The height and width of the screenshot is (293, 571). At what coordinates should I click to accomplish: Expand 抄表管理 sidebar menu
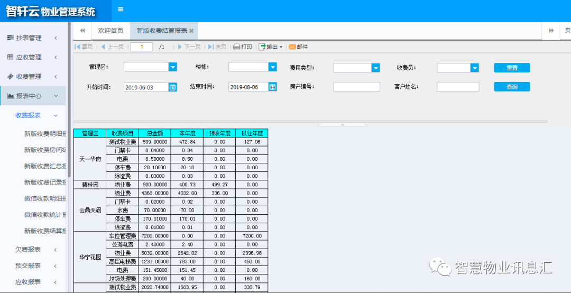(x=33, y=38)
